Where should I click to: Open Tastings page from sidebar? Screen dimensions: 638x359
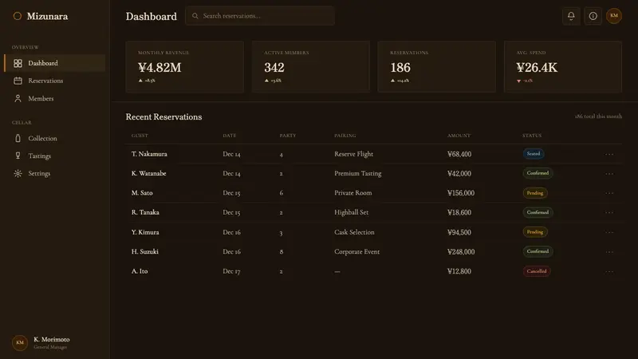tap(54, 156)
